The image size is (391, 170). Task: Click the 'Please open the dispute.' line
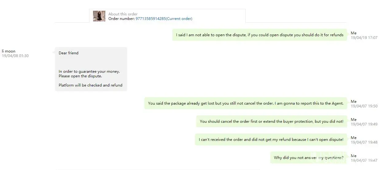click(80, 76)
